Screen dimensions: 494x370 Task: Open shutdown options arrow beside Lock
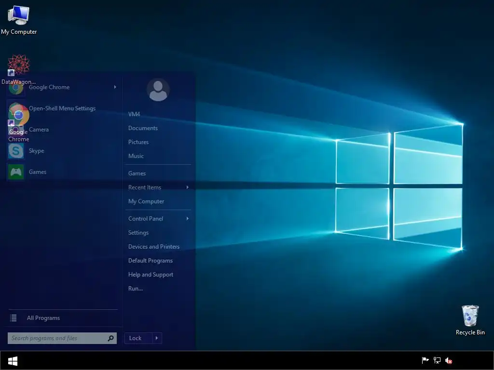click(x=157, y=338)
